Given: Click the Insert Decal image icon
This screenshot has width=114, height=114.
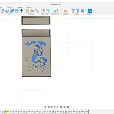Looking at the screenshot, I should 83,11.
